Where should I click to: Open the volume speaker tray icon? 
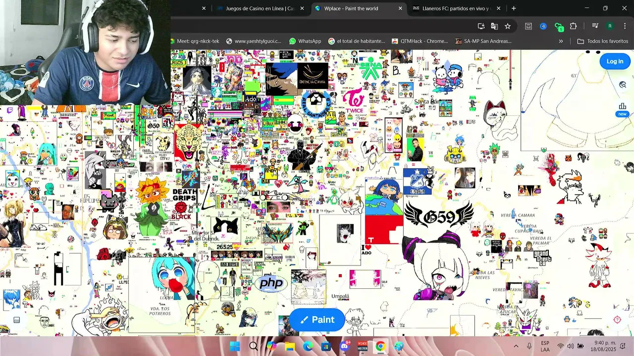(571, 346)
